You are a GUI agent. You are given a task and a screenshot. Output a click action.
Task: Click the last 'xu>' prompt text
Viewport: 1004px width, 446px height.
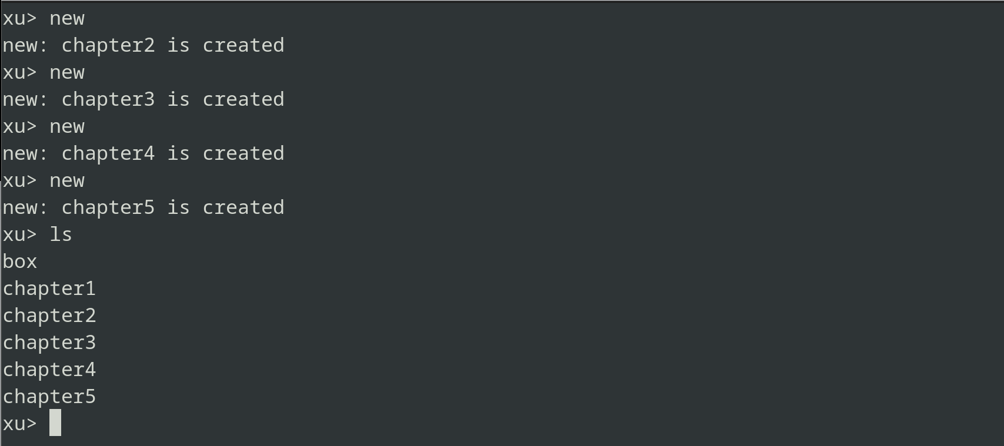click(20, 424)
